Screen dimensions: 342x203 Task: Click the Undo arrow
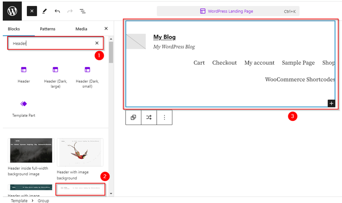pyautogui.click(x=57, y=11)
